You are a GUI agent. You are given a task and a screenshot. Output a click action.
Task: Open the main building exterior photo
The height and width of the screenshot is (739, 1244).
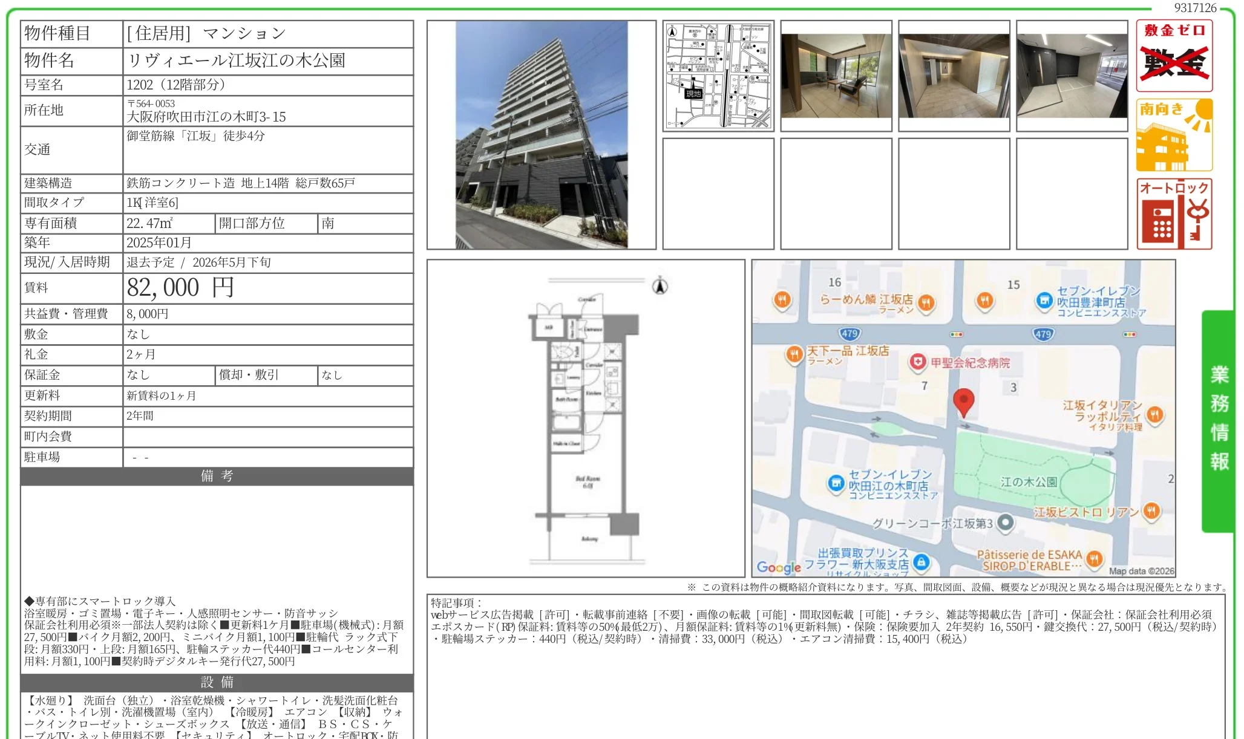[x=541, y=135]
